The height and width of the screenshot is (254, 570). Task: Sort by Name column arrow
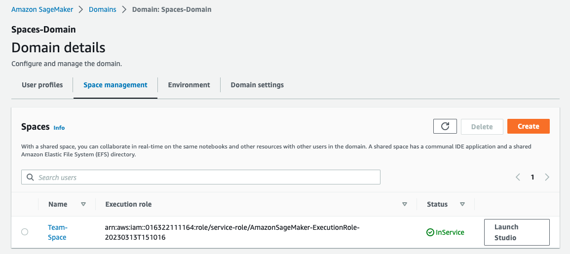(83, 204)
